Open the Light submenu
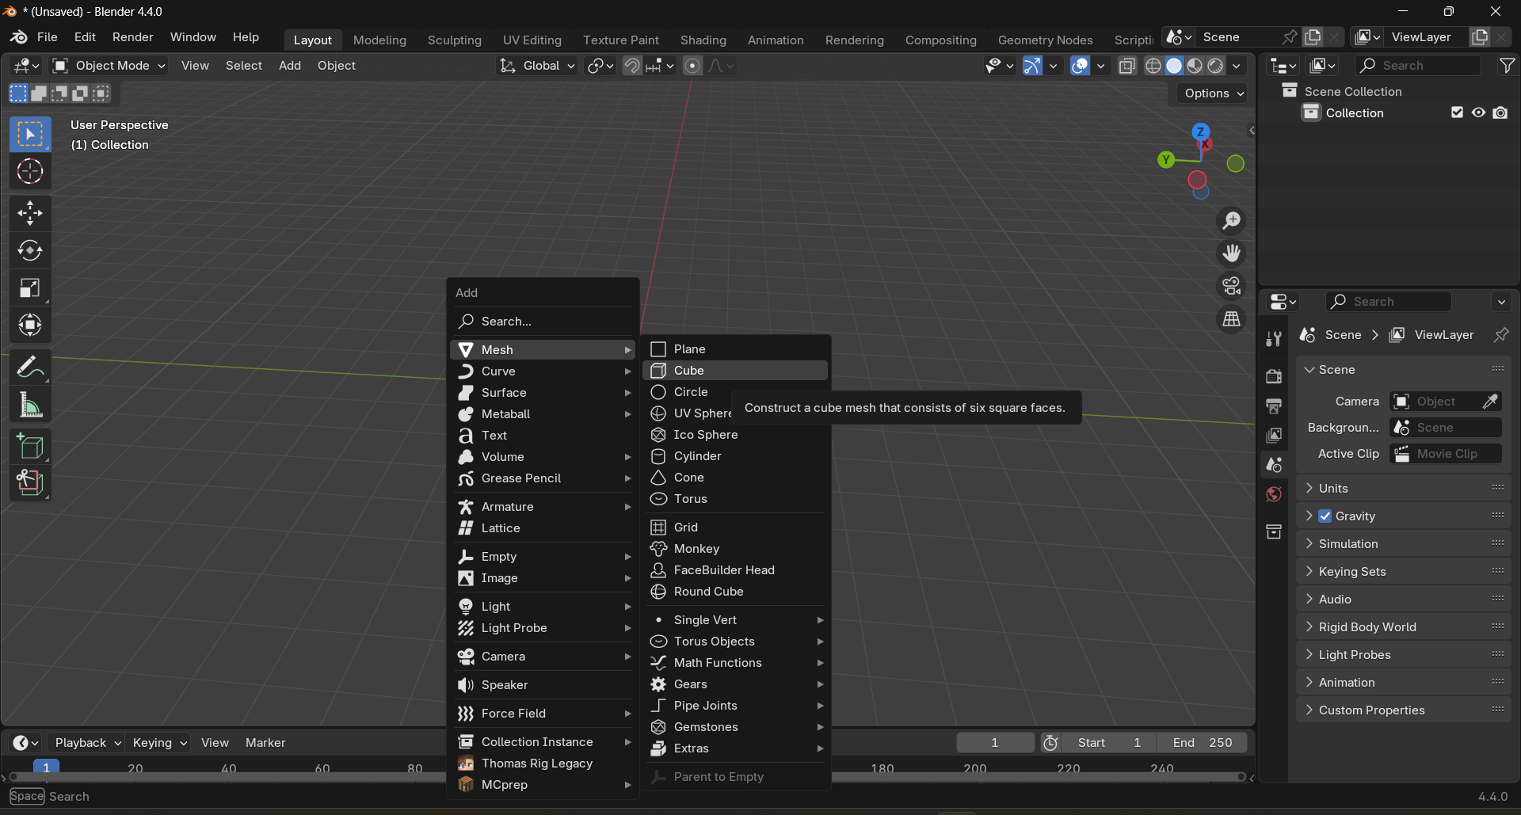 543,607
